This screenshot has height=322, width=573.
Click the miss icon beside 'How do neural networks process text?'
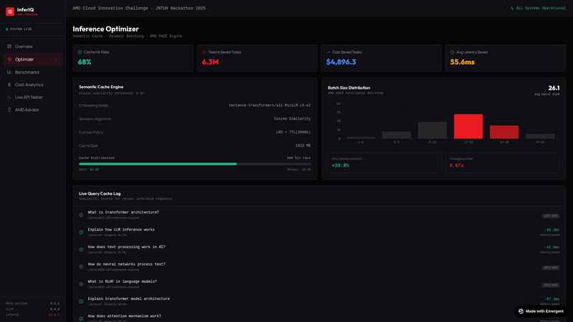click(x=81, y=267)
